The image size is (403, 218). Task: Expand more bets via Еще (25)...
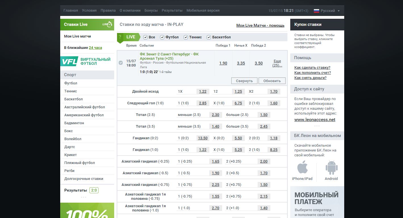tap(277, 63)
